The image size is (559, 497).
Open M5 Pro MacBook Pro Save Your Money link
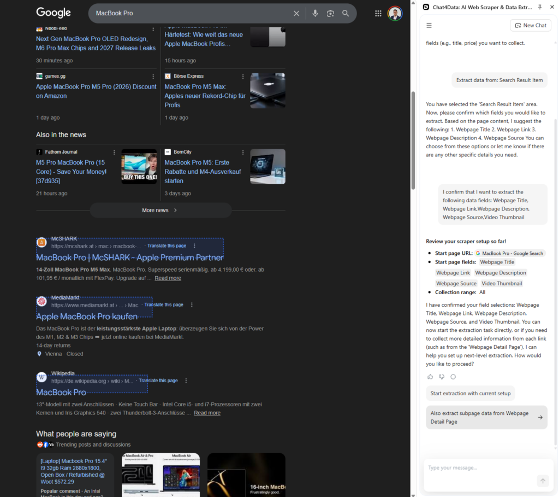[72, 171]
